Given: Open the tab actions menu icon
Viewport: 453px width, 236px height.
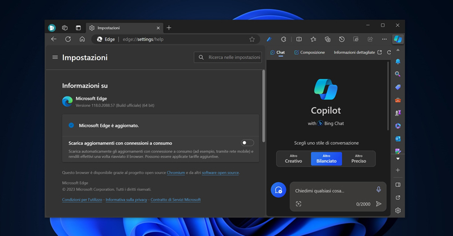Looking at the screenshot, I should [x=78, y=28].
